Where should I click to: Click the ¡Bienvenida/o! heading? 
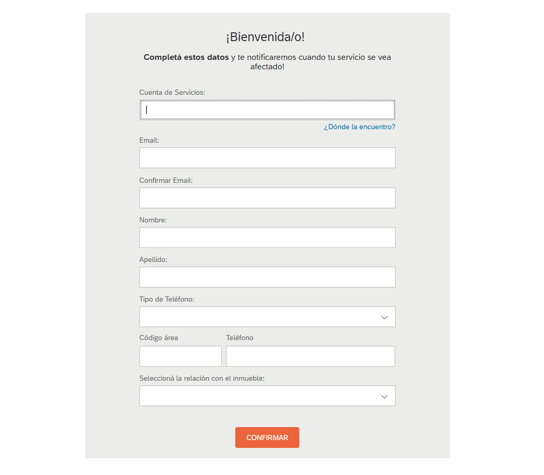point(267,37)
